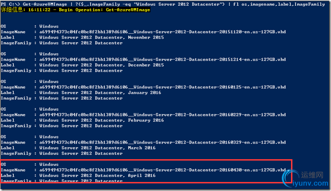
Task: Click ImageFamily line below March 2016 label
Action: [61, 153]
